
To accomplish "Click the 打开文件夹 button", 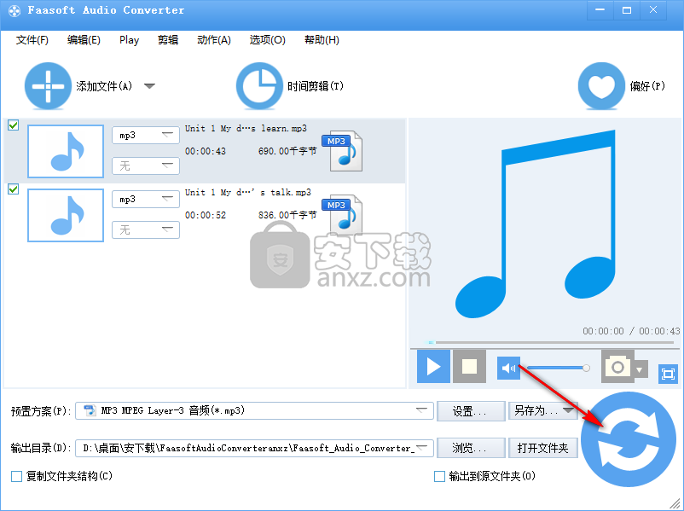I will (543, 448).
